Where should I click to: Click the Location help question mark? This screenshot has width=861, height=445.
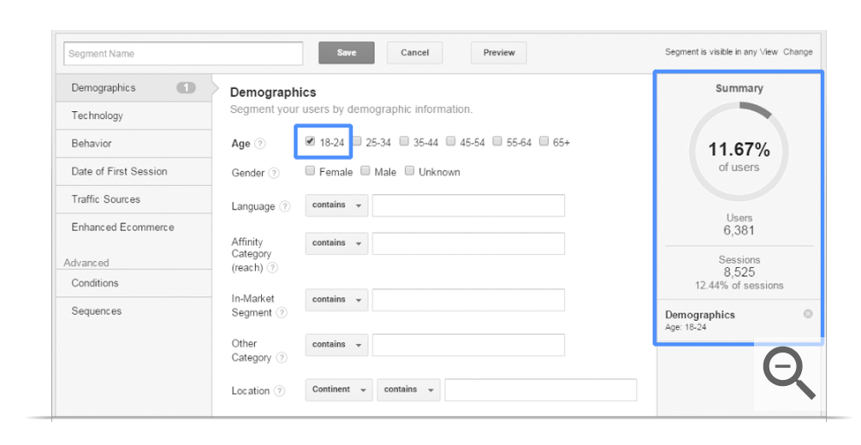pyautogui.click(x=279, y=391)
